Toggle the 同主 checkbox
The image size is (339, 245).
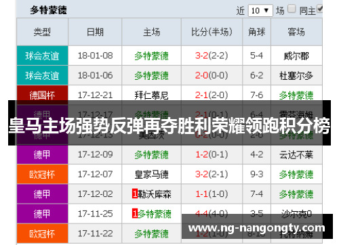click(319, 9)
